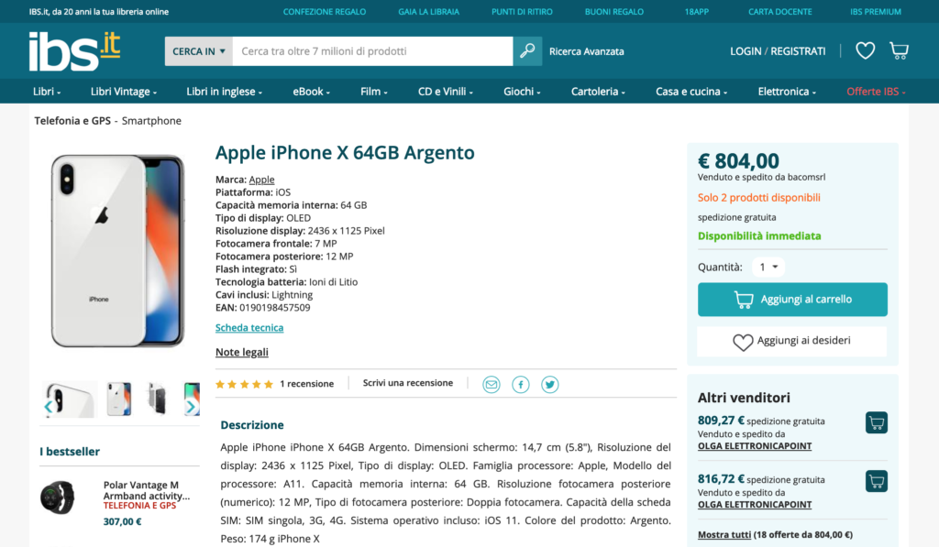Expand the Film navigation menu
Image resolution: width=939 pixels, height=547 pixels.
[372, 91]
